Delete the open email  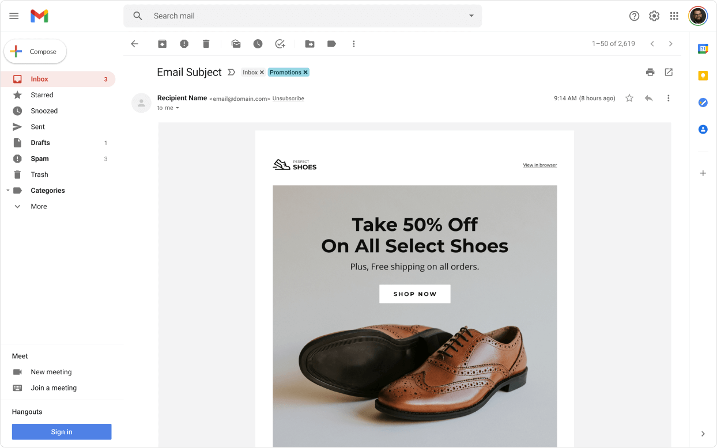[x=206, y=43]
